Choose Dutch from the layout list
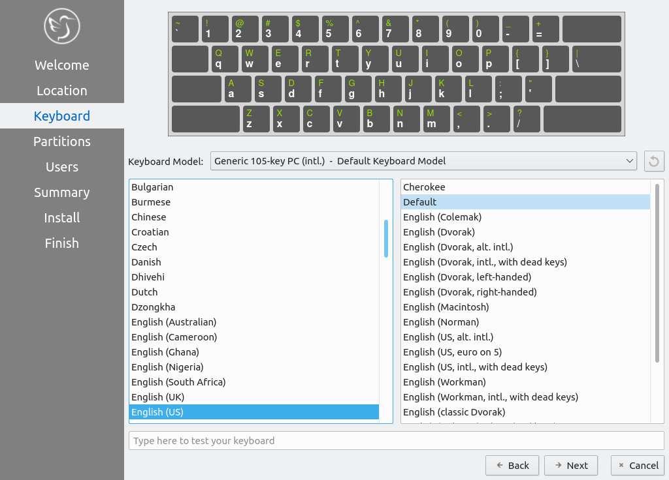669x480 pixels. point(144,292)
